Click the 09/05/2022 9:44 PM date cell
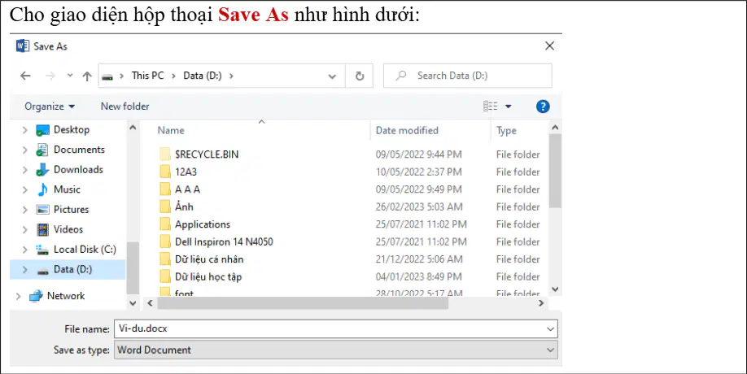The image size is (747, 374). click(419, 154)
